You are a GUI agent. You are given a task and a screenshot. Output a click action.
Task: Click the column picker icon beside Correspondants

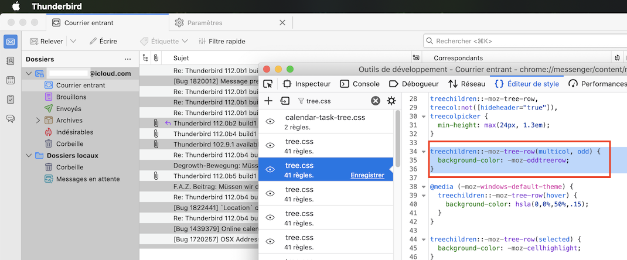click(416, 58)
